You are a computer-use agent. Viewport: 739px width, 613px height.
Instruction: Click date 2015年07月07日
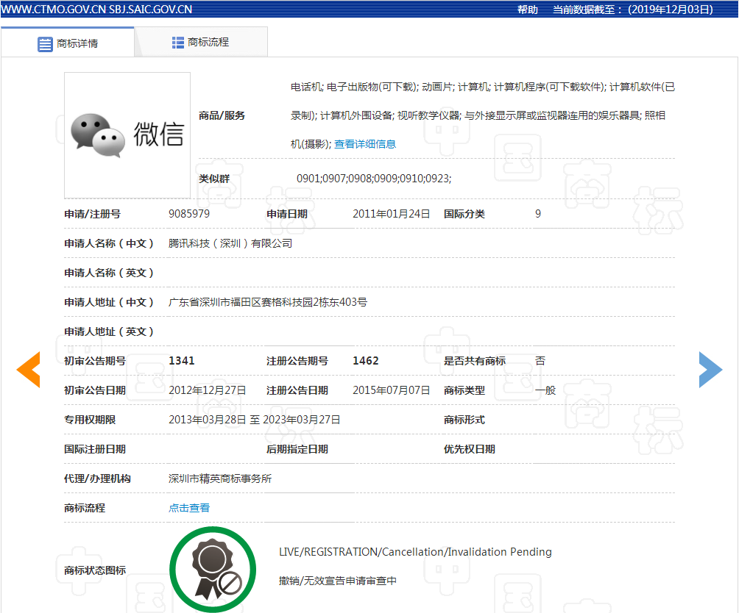click(391, 390)
